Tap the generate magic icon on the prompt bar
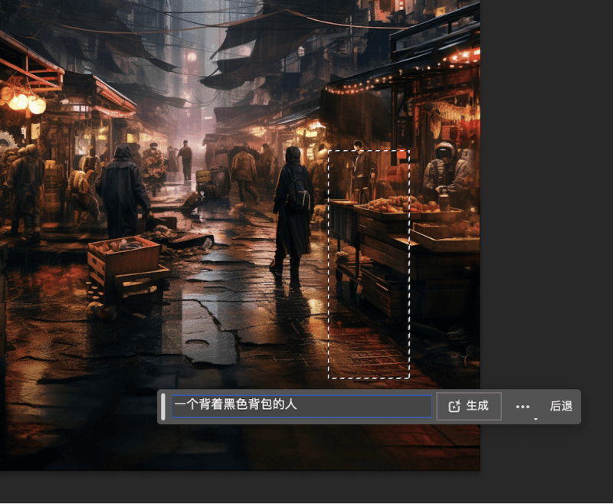This screenshot has height=504, width=613. pyautogui.click(x=454, y=406)
